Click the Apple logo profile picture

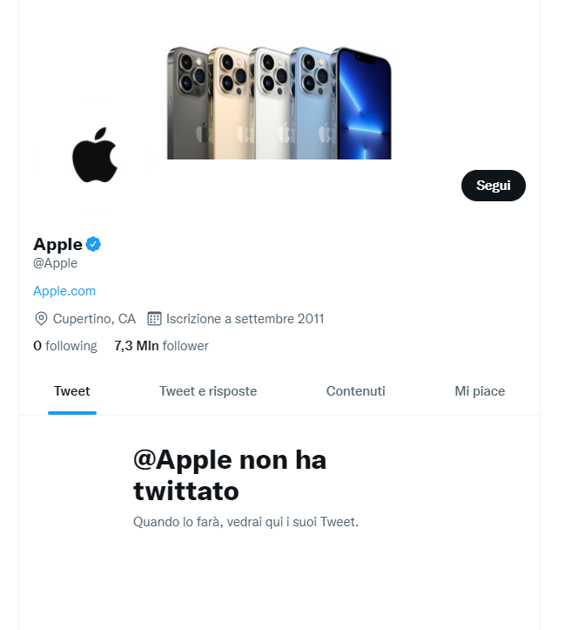point(94,155)
